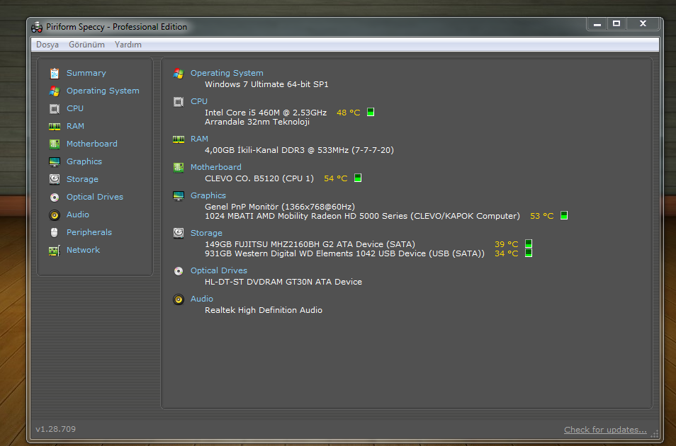The image size is (676, 446).
Task: Select Summary in the sidebar
Action: pos(86,73)
